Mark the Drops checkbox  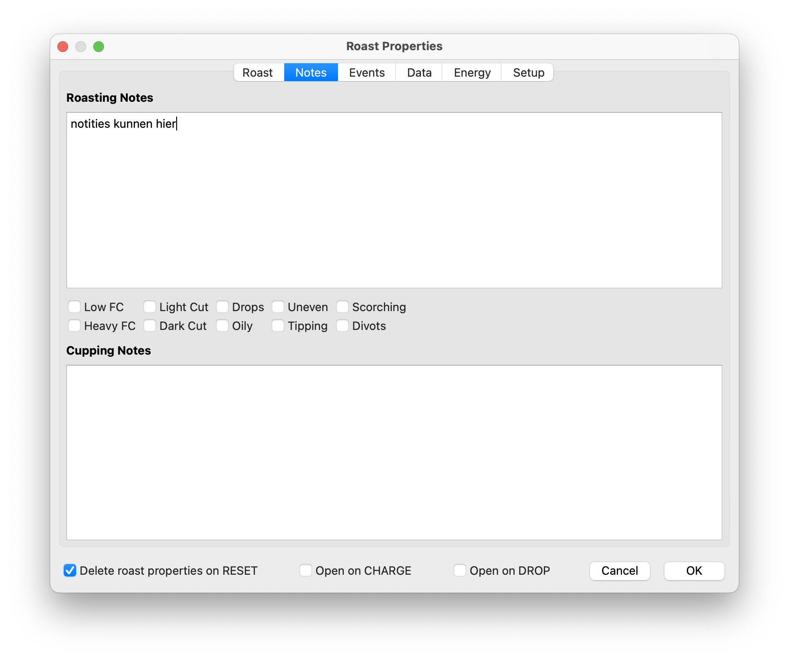222,307
